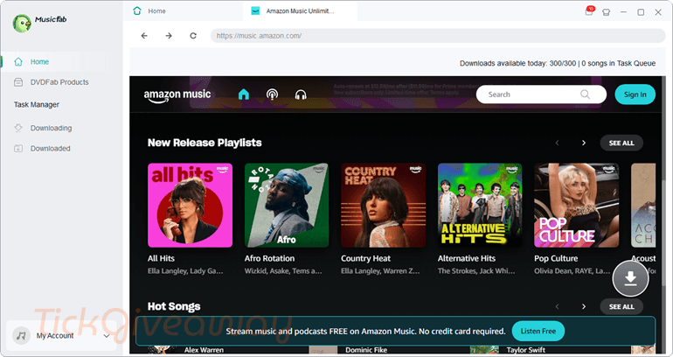Click the skin/theme shirt icon
673x357 pixels.
tap(606, 12)
